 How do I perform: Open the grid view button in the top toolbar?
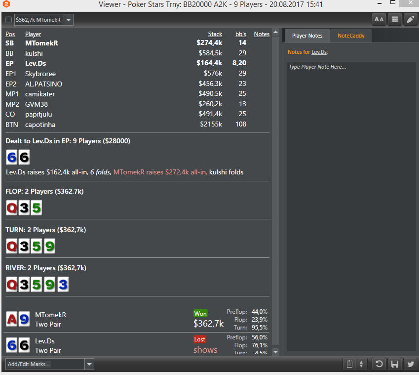point(395,20)
